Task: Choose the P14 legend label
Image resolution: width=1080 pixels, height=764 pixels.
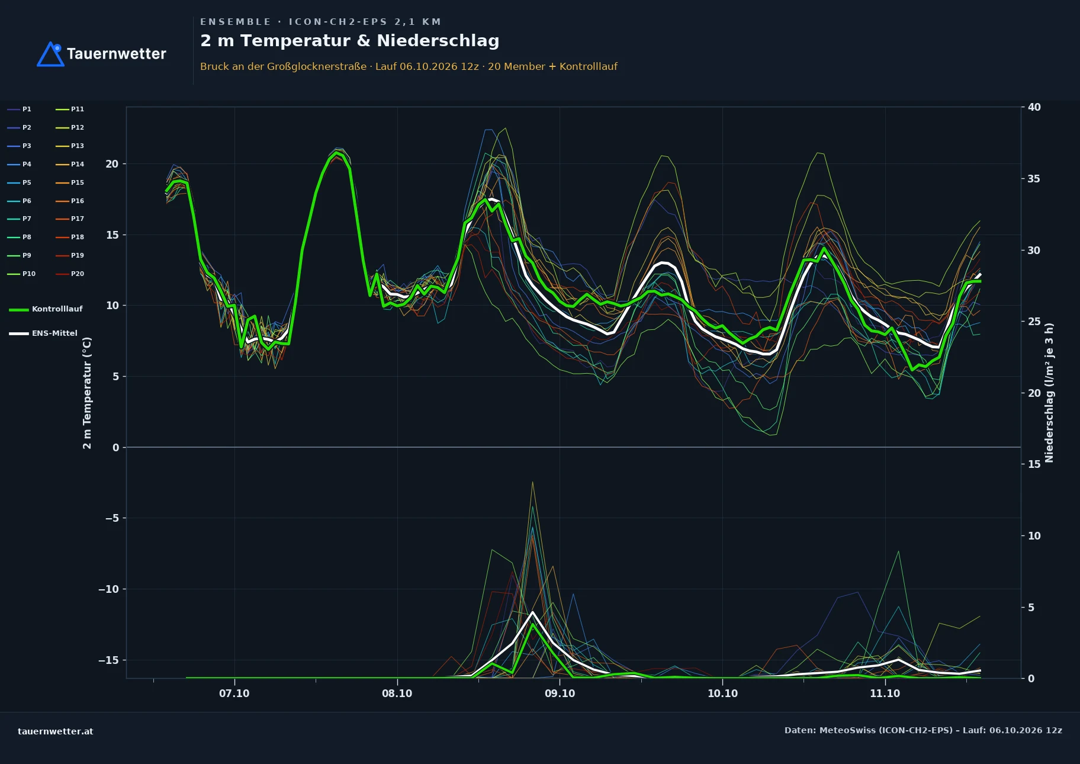Action: point(70,164)
